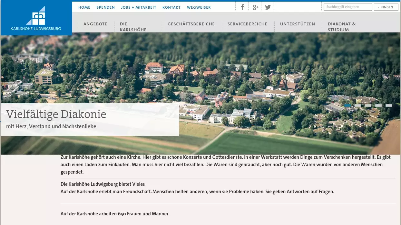Open the Spenden link
The width and height of the screenshot is (401, 225).
coord(105,7)
